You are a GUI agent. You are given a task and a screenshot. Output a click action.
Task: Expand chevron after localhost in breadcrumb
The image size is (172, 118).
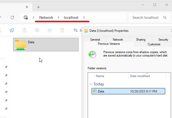[x=84, y=17]
